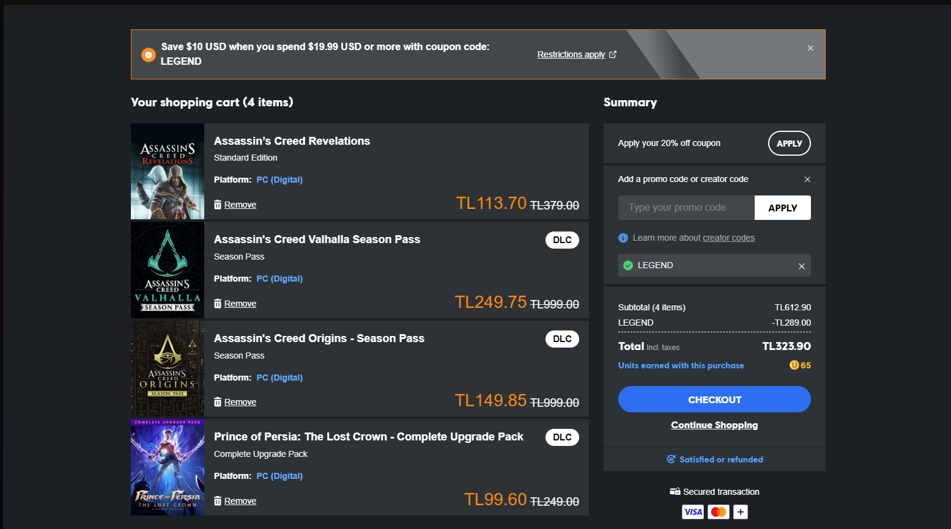Close the promo code section
Viewport: 951px width, 529px height.
807,180
